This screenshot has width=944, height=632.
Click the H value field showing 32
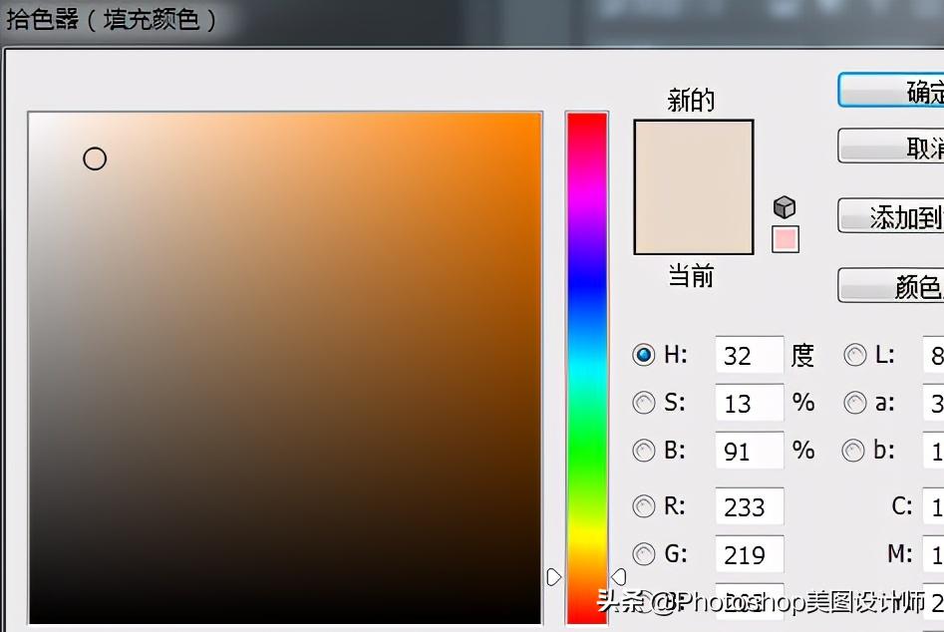[750, 355]
